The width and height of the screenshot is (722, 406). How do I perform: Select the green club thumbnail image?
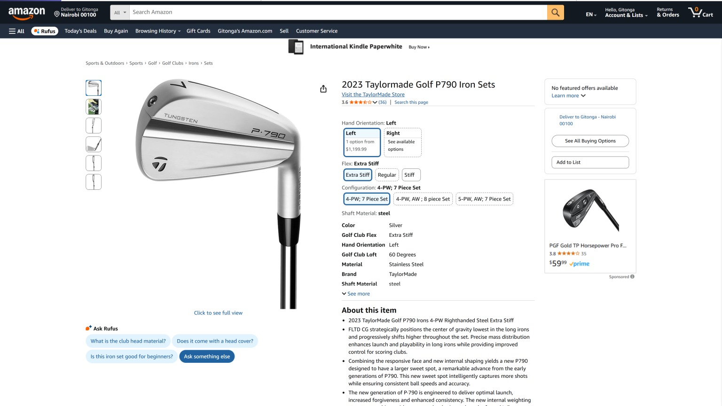(93, 107)
